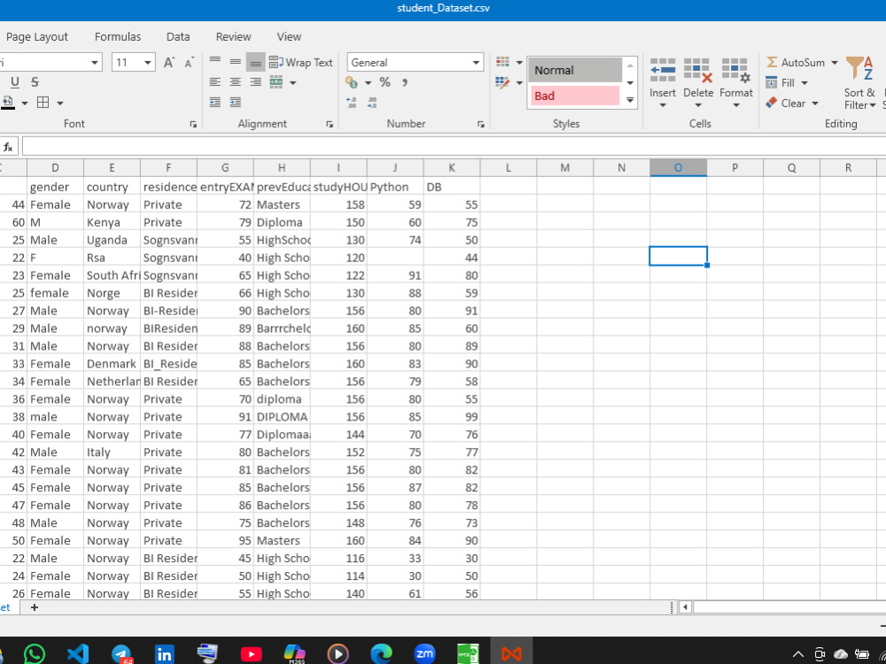Image resolution: width=886 pixels, height=664 pixels.
Task: Increase font size with the larger A icon
Action: (x=168, y=62)
